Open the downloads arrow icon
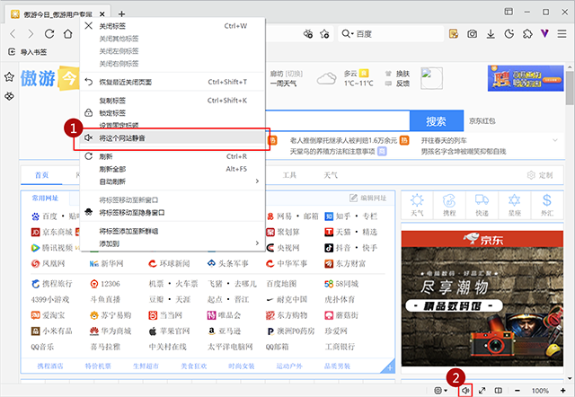 pos(491,34)
